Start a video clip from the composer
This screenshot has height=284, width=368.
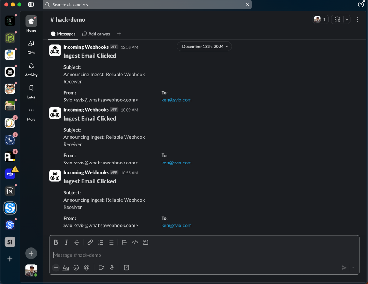[x=101, y=268]
